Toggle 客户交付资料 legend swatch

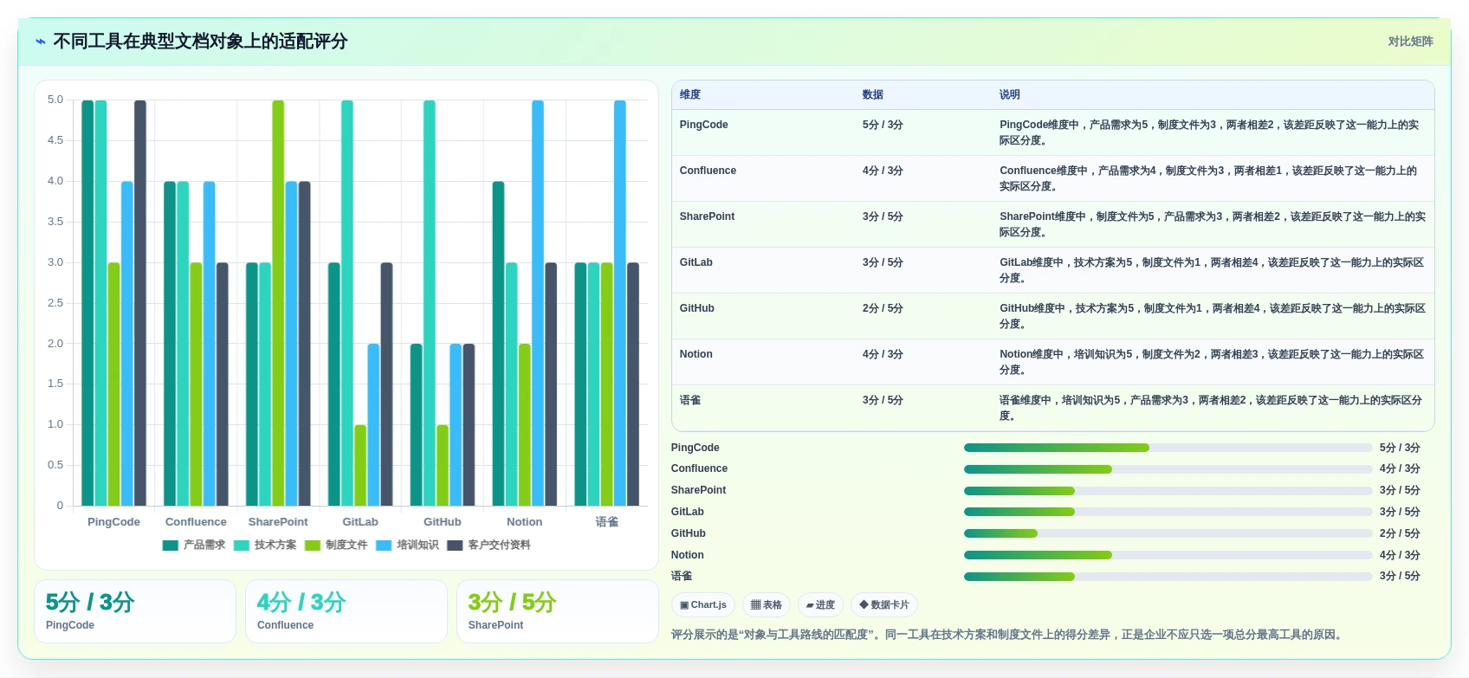pos(455,546)
